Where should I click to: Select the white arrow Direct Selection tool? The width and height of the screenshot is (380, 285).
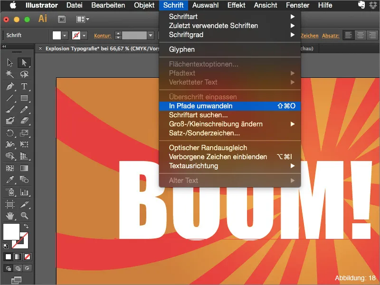24,63
